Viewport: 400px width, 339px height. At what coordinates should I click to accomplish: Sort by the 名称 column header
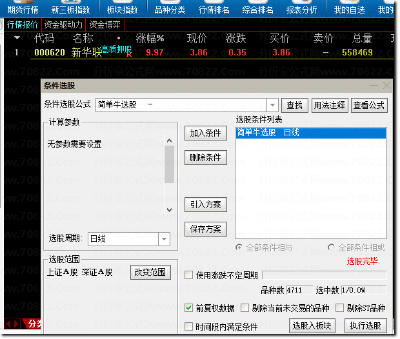[x=83, y=38]
